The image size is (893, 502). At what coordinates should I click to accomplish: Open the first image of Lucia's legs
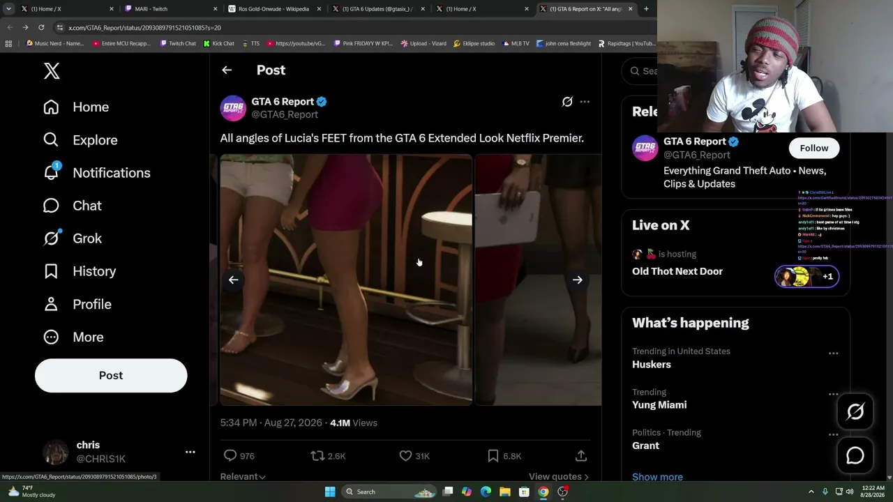[x=346, y=280]
